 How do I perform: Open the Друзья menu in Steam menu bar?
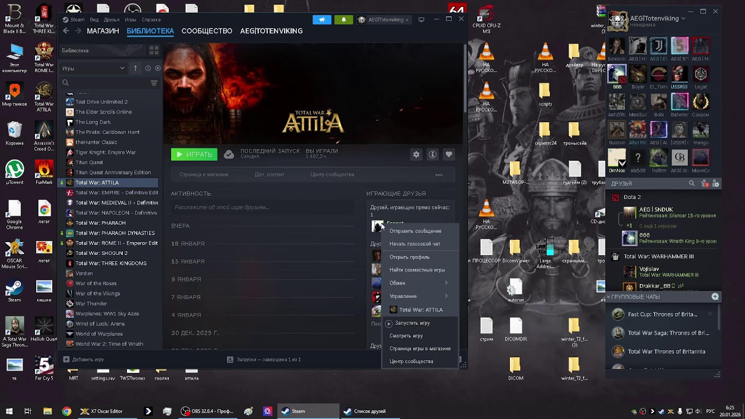click(111, 20)
